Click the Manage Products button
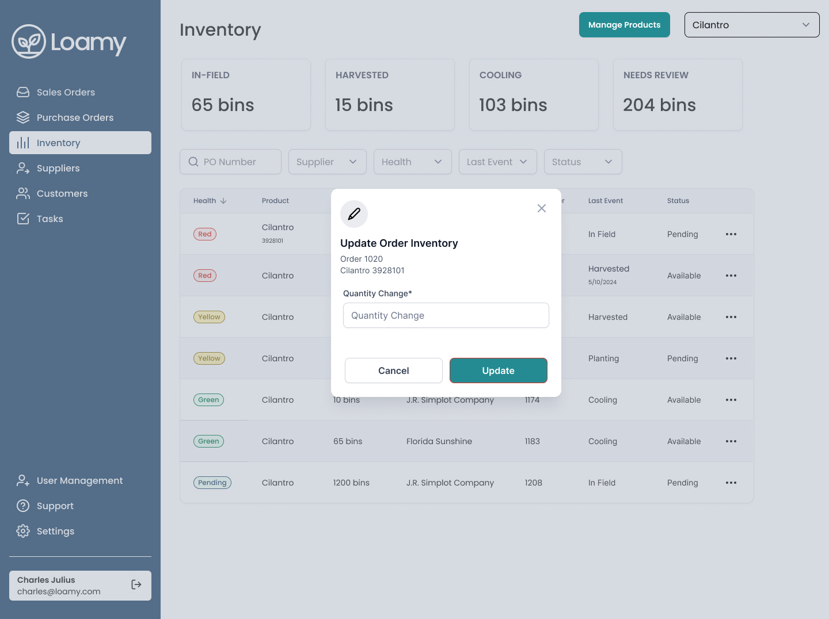Screen dimensions: 829x619 coord(625,25)
